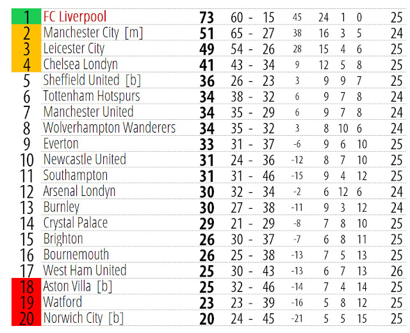Screen dimensions: 410x333
Task: Click Norwich City's 20 points value
Action: [206, 319]
